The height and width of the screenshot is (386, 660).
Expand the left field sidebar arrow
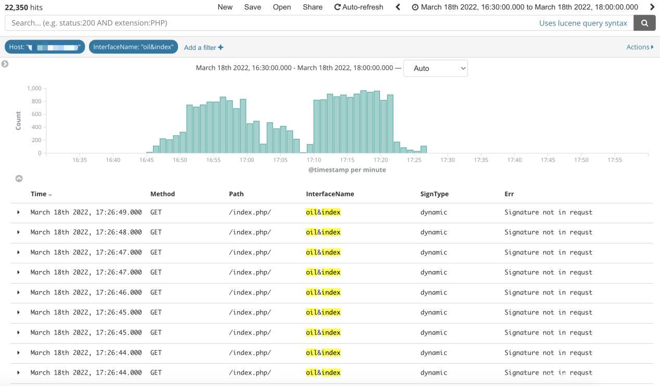tap(5, 64)
